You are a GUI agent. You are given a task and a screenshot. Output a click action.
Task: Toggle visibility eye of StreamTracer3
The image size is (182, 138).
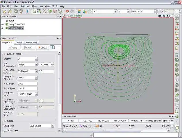tap(2, 28)
